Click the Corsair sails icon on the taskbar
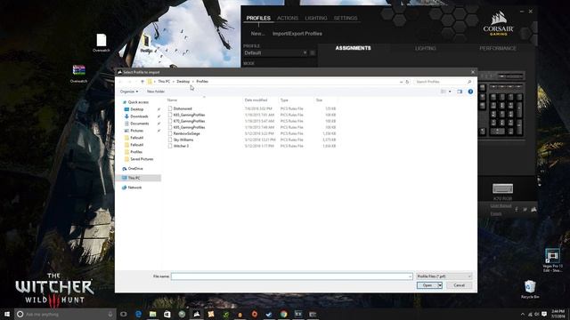 click(197, 314)
